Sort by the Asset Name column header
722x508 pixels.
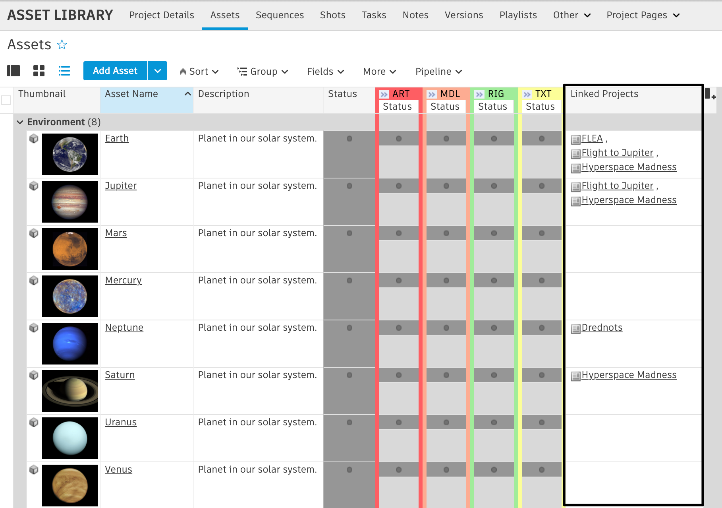pyautogui.click(x=147, y=100)
